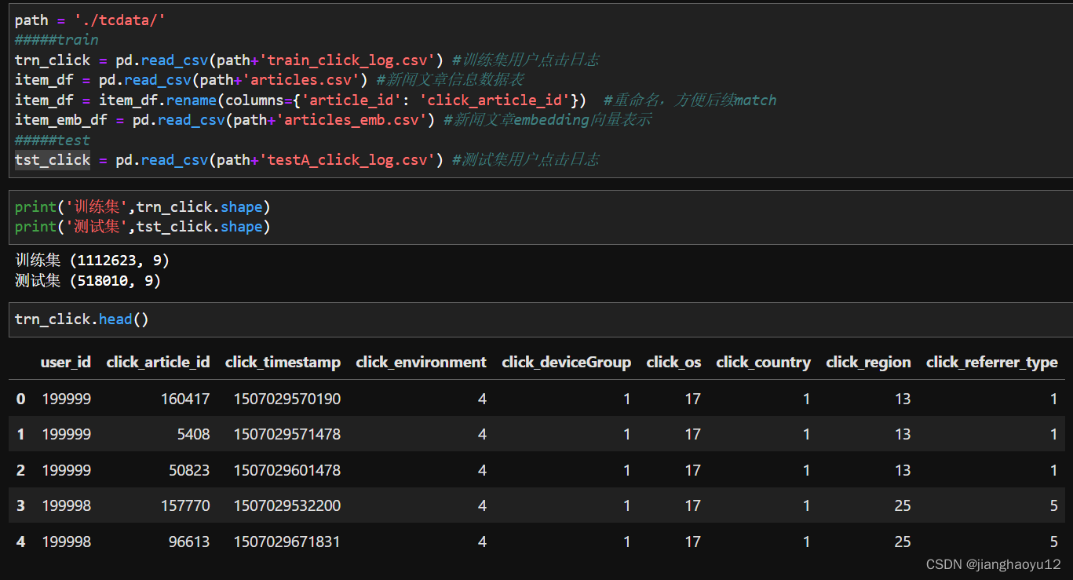Click the highlighted tst_click variable
1073x580 pixels.
(x=53, y=160)
